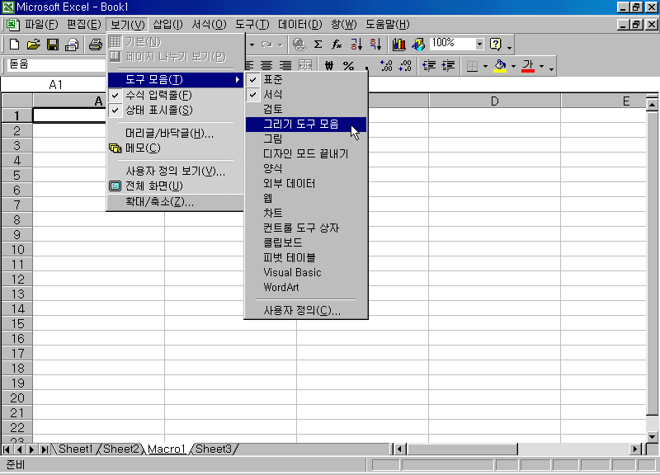This screenshot has width=660, height=475.
Task: Uncheck the 표준 toolbar entry
Action: click(306, 79)
